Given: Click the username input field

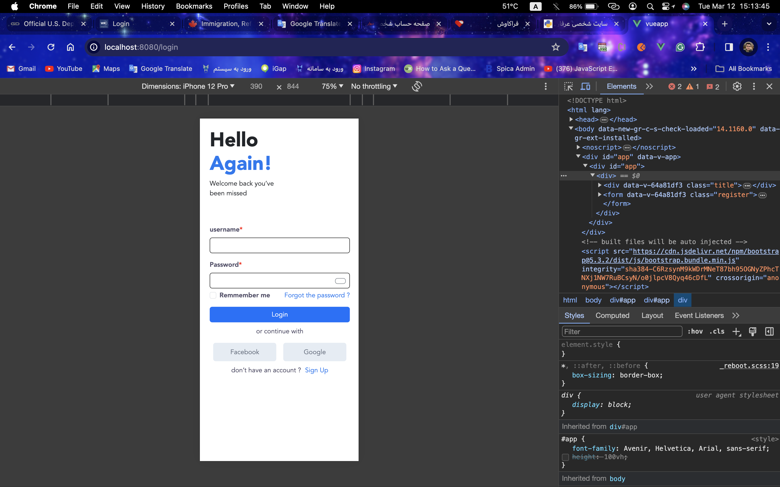Looking at the screenshot, I should 279,245.
